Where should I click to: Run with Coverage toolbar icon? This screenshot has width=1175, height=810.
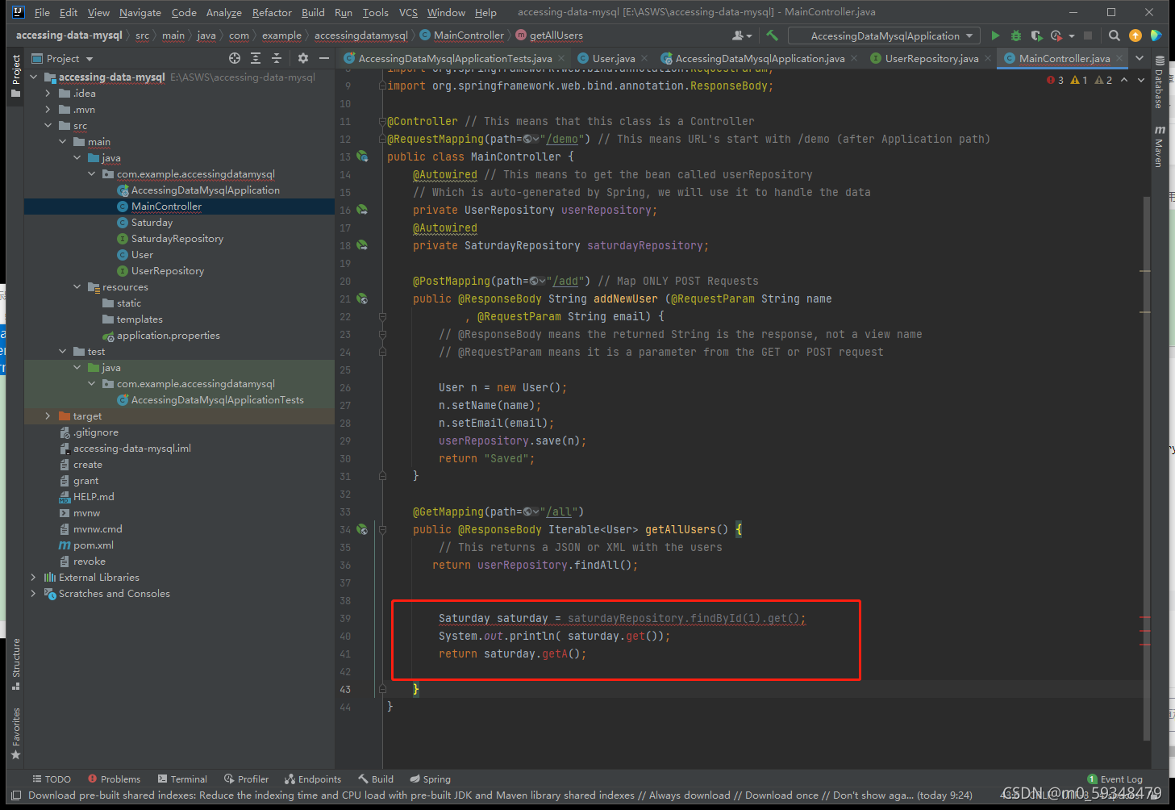(1036, 35)
